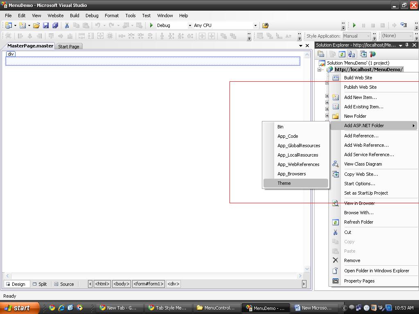Click the Save All icon
Screen dimensions: 419x314
55,25
